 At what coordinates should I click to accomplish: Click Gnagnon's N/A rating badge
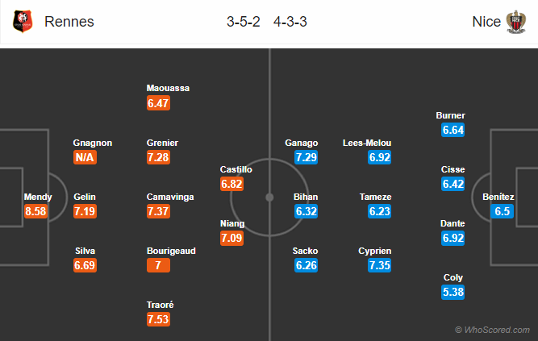pos(85,157)
